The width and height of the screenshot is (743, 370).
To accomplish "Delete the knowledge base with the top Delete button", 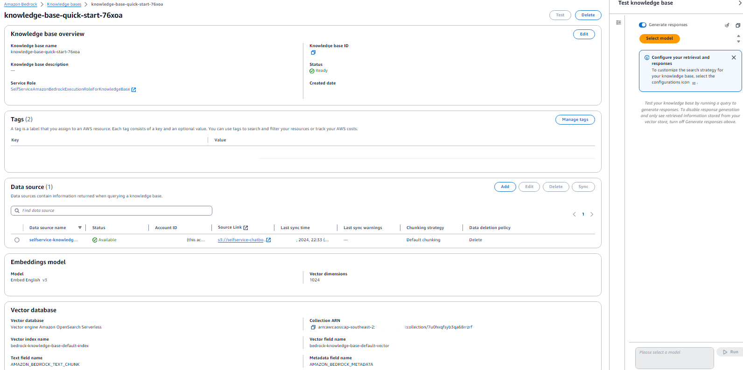I will point(588,15).
